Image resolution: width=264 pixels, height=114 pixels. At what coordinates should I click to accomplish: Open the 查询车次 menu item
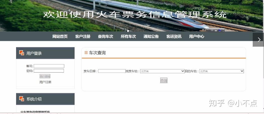(105, 36)
